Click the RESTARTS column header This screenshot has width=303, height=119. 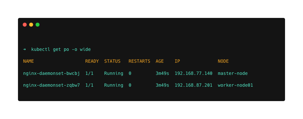139,61
